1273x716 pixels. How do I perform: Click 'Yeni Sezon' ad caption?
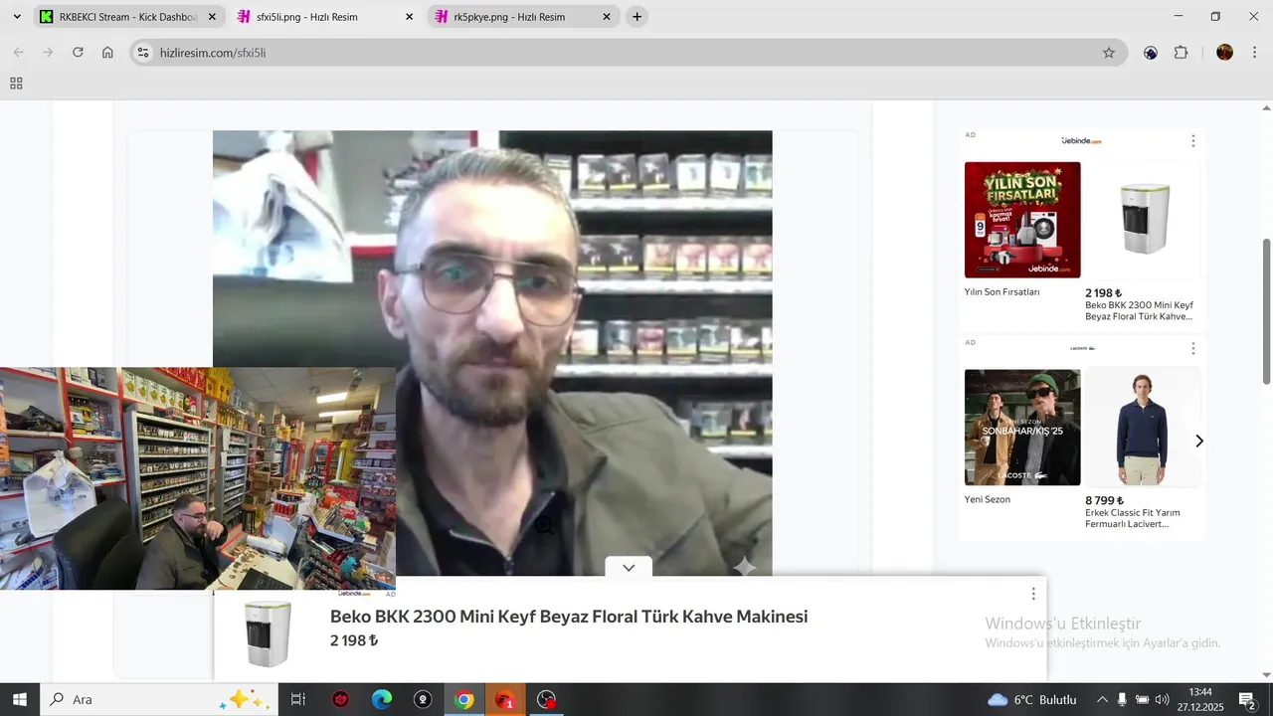point(988,499)
